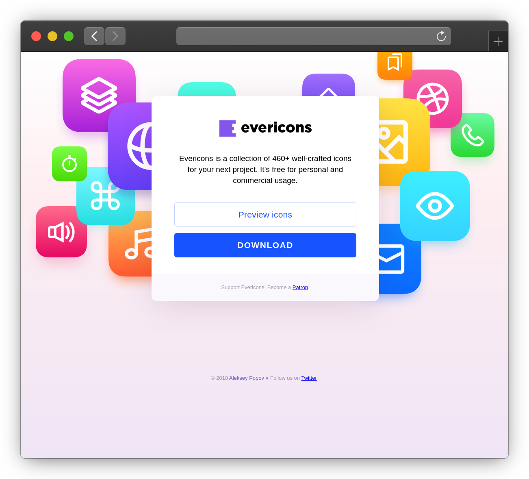The image size is (529, 479).
Task: Click the green phone icon
Action: click(473, 135)
